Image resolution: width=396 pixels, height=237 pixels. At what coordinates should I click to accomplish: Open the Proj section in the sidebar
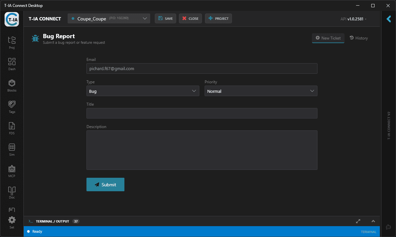pyautogui.click(x=12, y=42)
